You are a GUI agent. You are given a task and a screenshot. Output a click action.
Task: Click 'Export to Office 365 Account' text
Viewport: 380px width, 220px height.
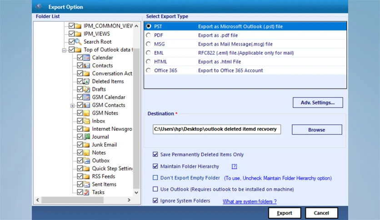pyautogui.click(x=230, y=70)
